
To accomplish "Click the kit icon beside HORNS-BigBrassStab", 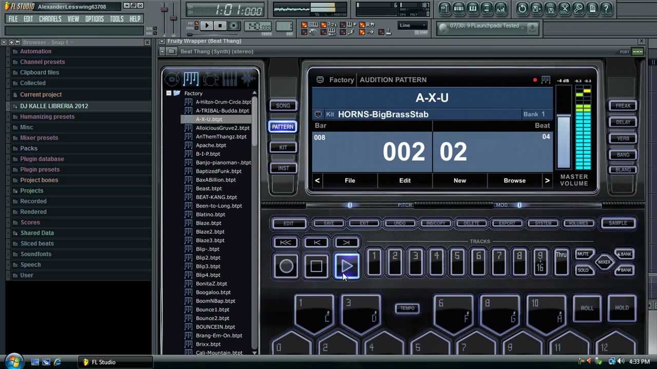I will pyautogui.click(x=318, y=114).
